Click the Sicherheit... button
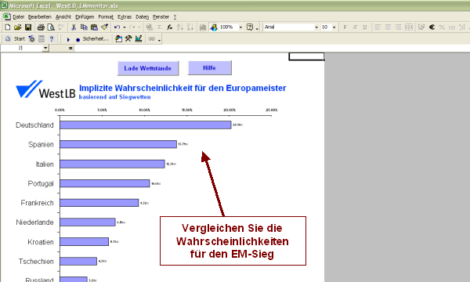The image size is (470, 282). [96, 39]
